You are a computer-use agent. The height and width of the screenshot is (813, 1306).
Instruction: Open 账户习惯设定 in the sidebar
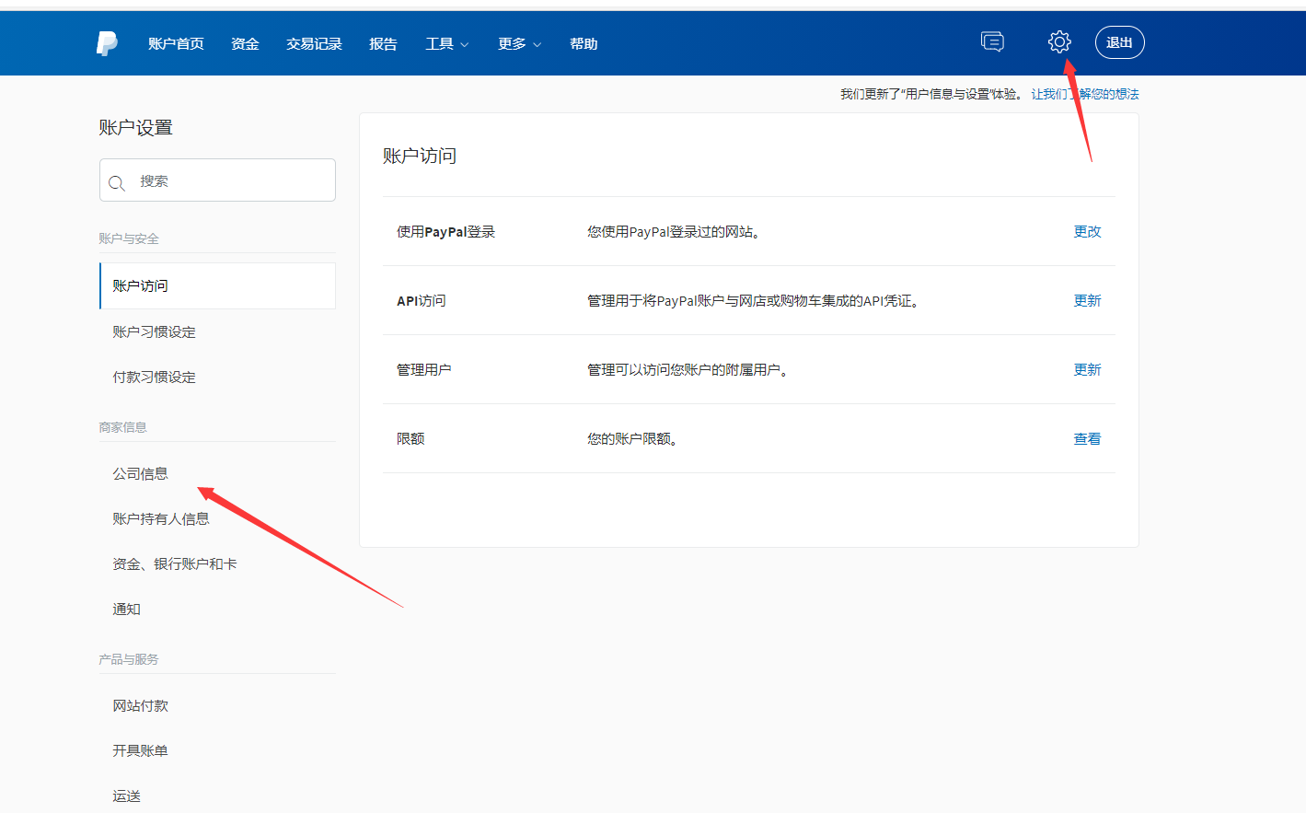coord(155,332)
